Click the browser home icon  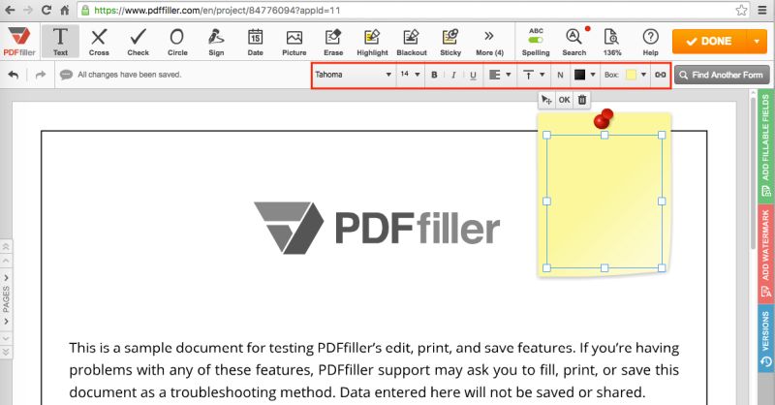coord(65,10)
